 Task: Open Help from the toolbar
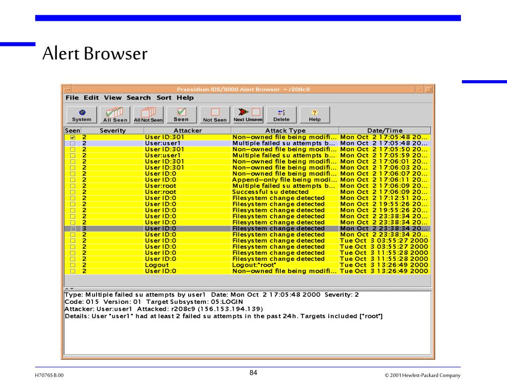pos(314,115)
